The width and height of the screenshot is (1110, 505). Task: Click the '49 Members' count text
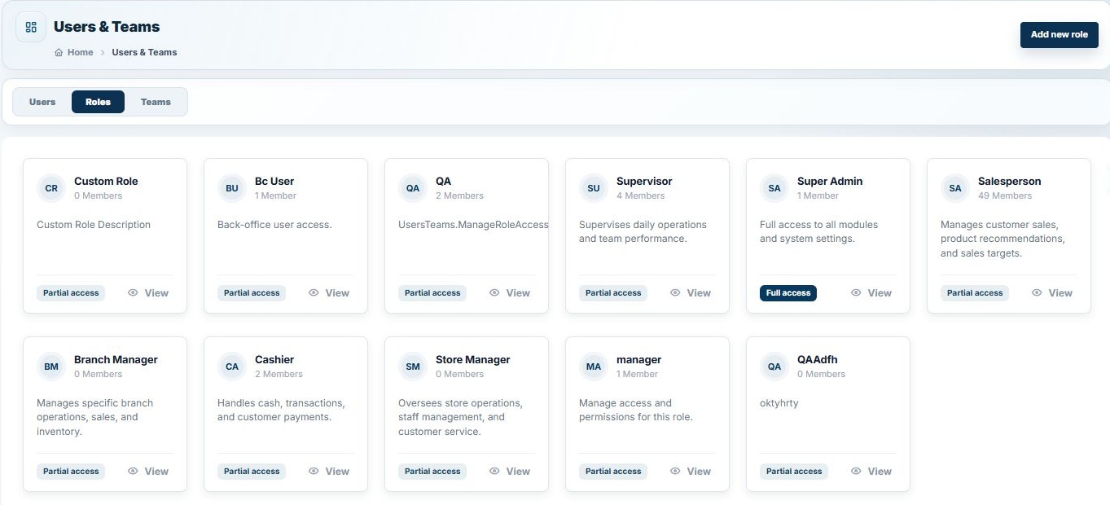(x=1005, y=195)
